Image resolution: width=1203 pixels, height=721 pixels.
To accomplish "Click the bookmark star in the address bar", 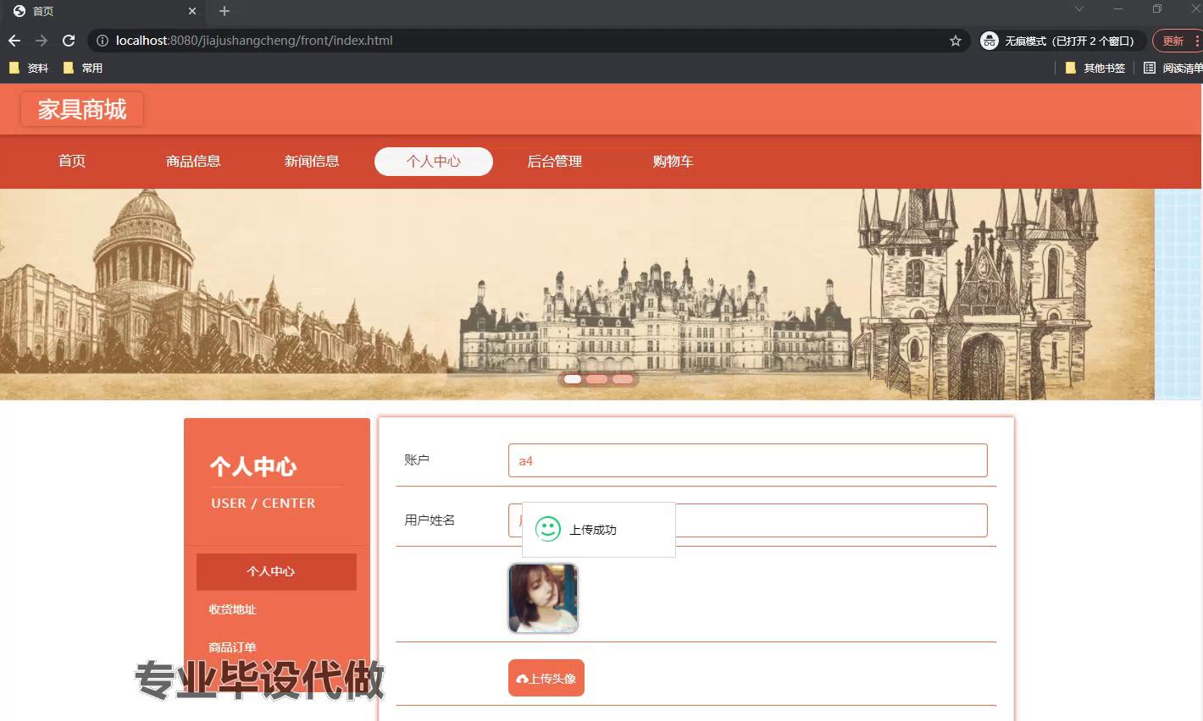I will coord(956,40).
